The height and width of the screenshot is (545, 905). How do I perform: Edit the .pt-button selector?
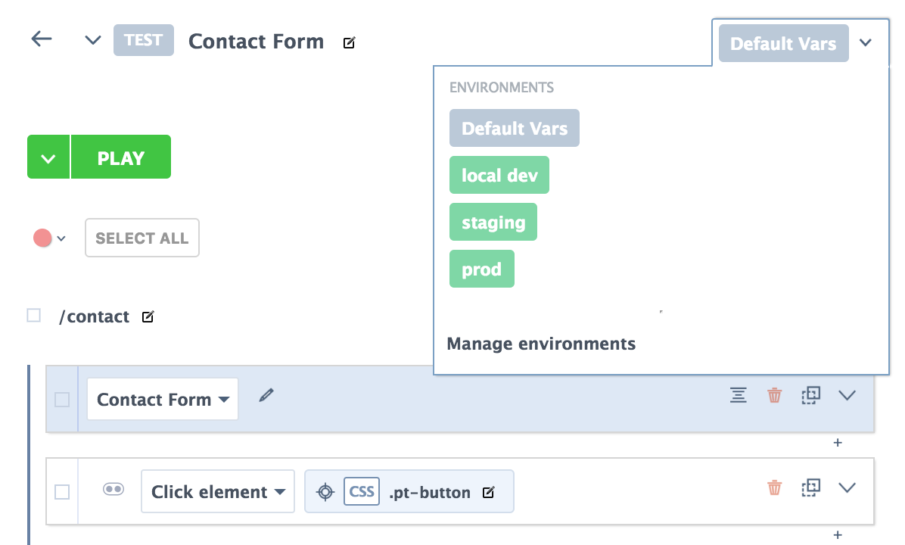488,493
